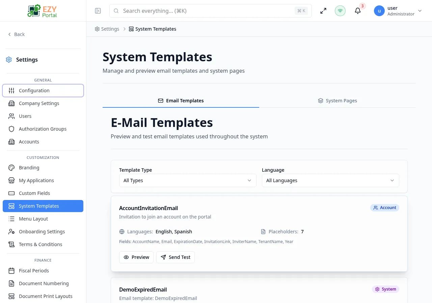This screenshot has width=432, height=303.
Task: Click the Branding palette icon
Action: pos(11,168)
